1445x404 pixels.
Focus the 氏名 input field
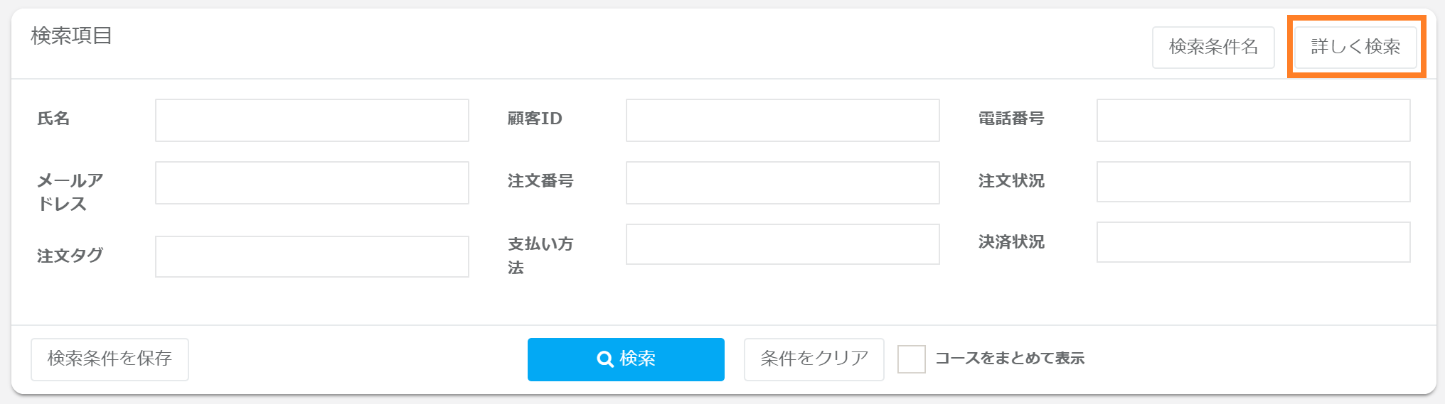tap(311, 120)
